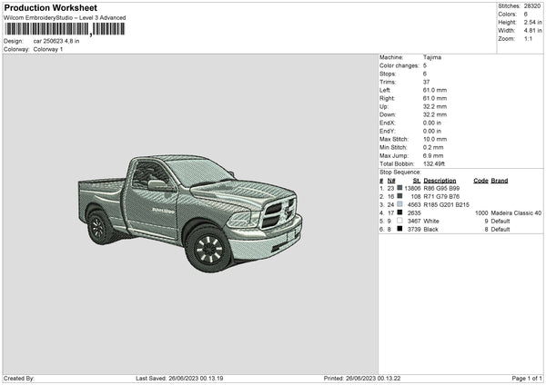
Task: Click the 'Default' brand in the White row
Action: (500, 221)
